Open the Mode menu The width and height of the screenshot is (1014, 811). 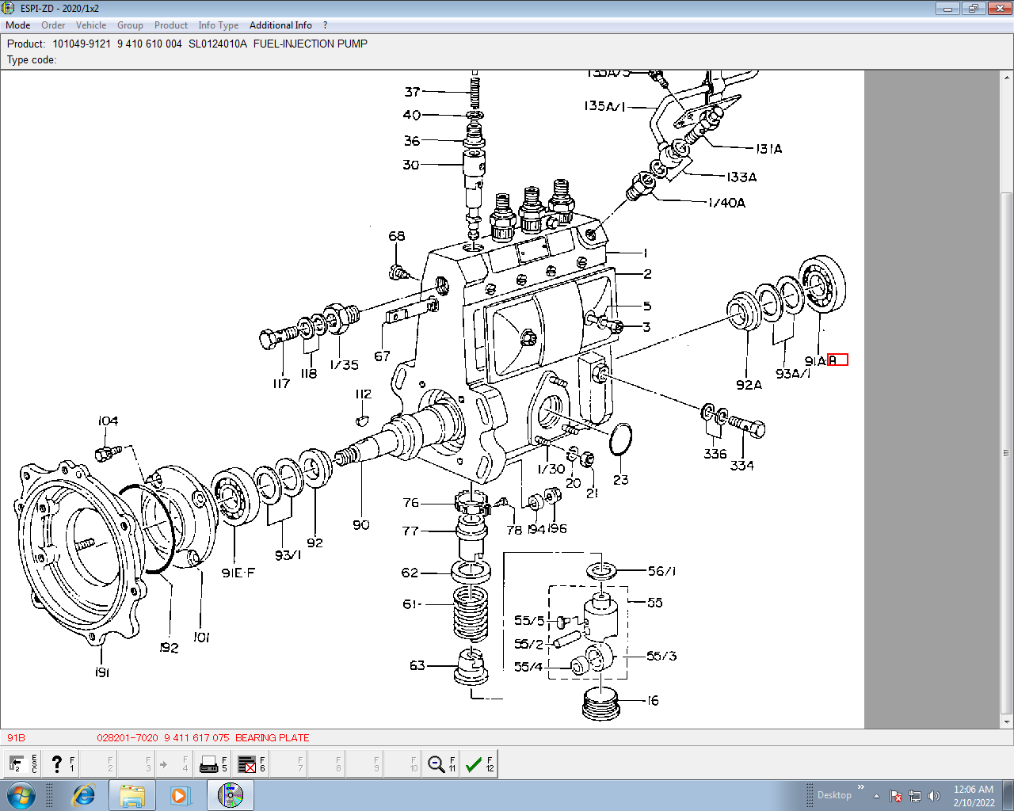17,25
